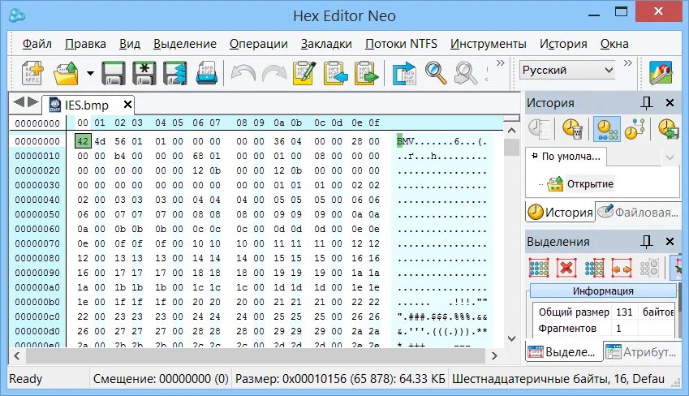689x396 pixels.
Task: Expand language toolbar overflow chevron
Action: point(627,62)
